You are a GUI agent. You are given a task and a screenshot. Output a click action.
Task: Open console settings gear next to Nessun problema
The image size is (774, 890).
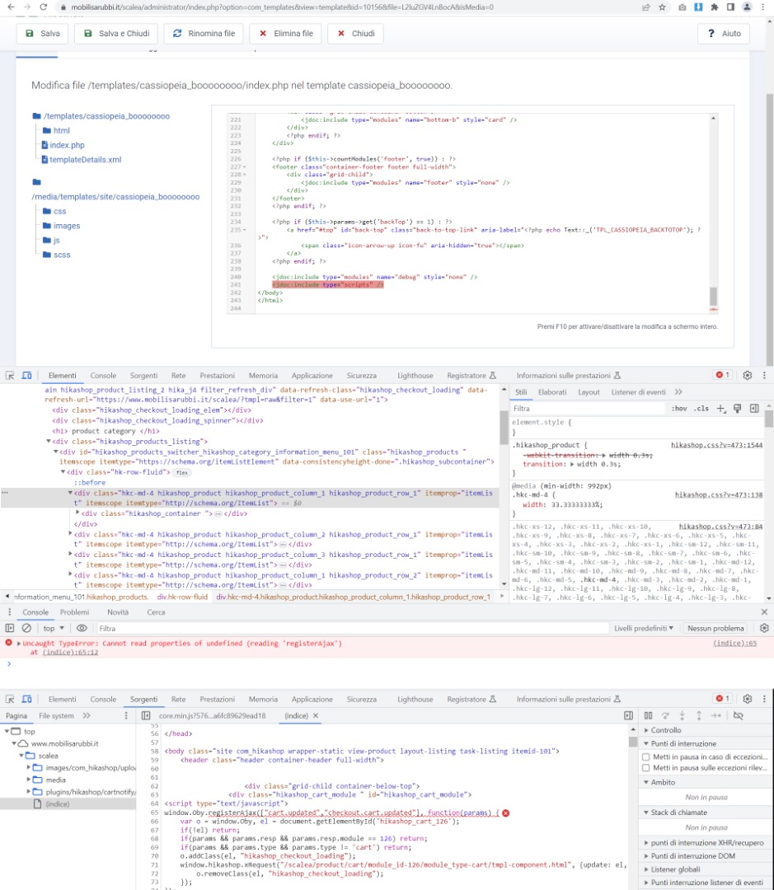point(764,628)
